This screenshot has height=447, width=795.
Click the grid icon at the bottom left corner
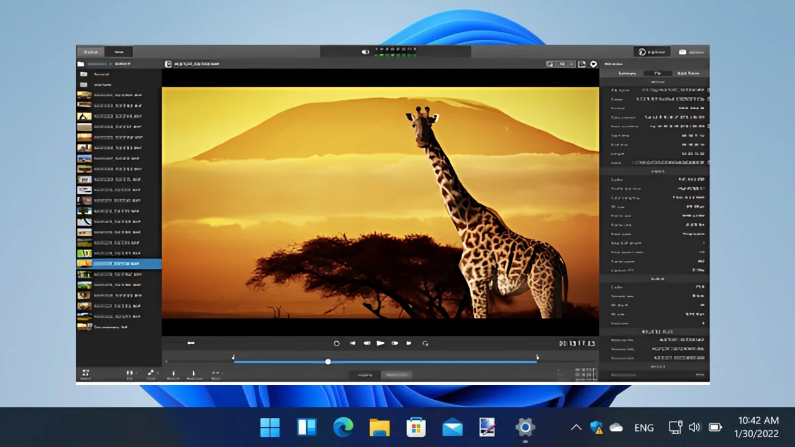(x=86, y=372)
